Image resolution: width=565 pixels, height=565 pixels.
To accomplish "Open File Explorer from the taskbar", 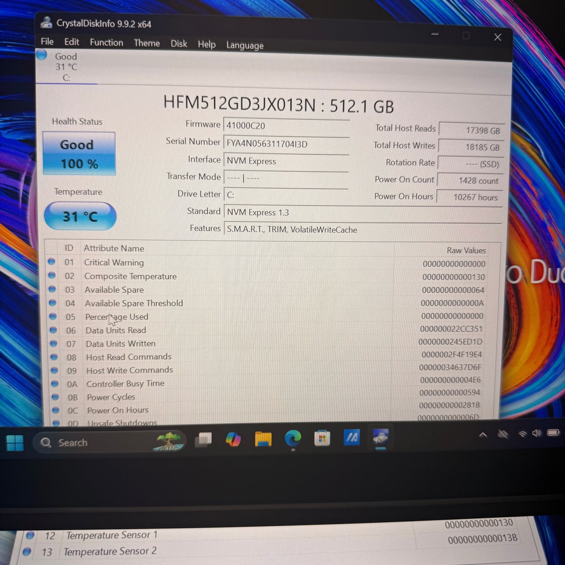I will (x=263, y=439).
